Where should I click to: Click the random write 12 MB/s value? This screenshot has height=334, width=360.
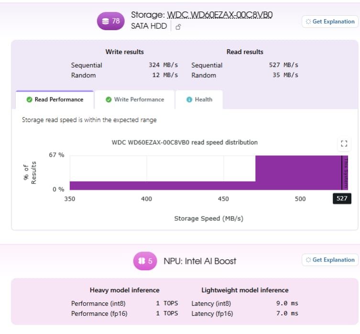[165, 75]
